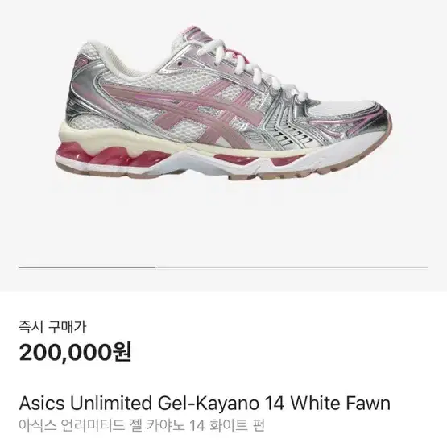The image size is (447, 447).
Task: Select the 즉시 구매가 label
Action: pyautogui.click(x=52, y=327)
